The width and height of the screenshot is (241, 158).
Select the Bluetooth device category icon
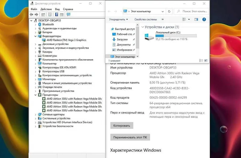coord(40,24)
